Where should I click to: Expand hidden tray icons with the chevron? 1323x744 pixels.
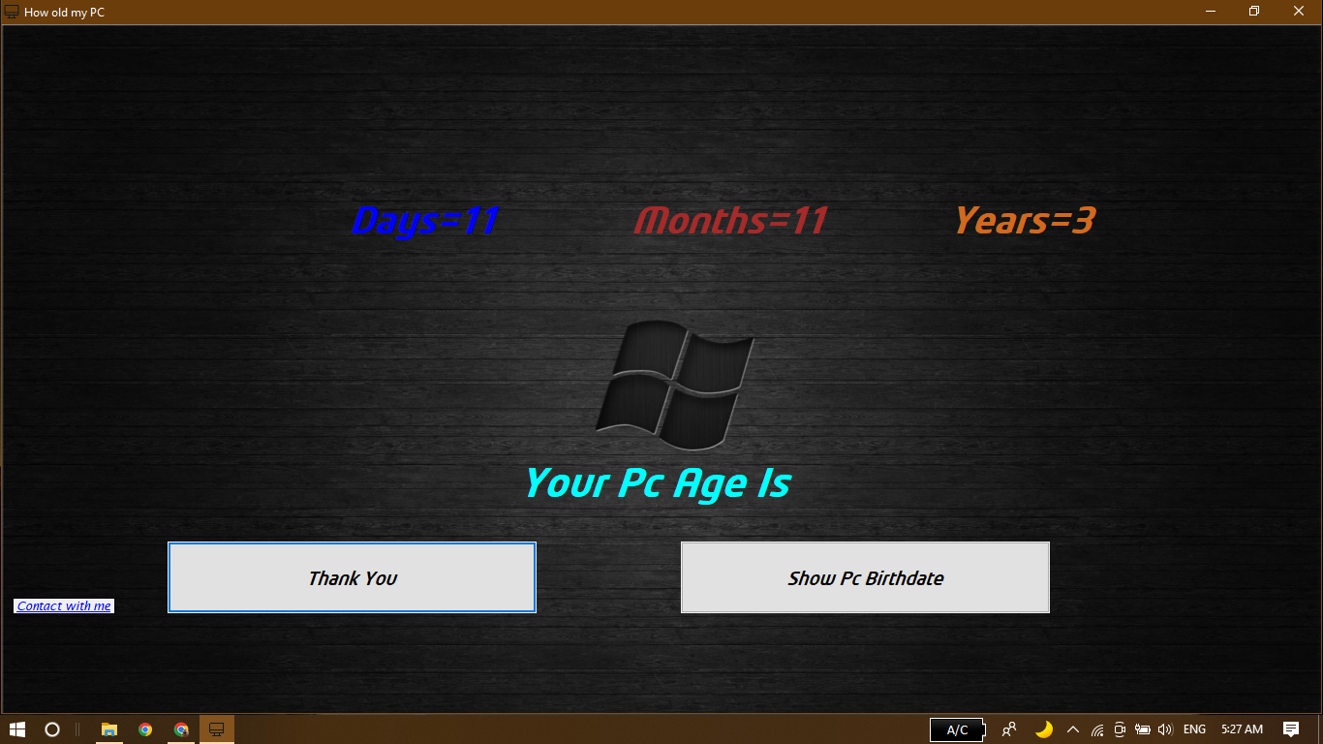tap(1072, 729)
